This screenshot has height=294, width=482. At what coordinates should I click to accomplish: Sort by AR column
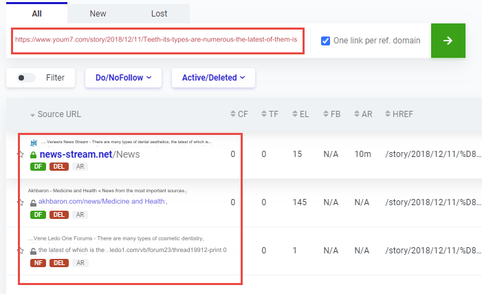pyautogui.click(x=363, y=114)
